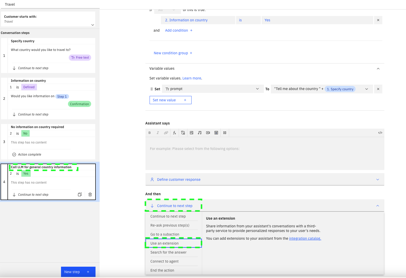Click the 'No' condition tag in step 3
406x278 pixels.
pos(25,133)
